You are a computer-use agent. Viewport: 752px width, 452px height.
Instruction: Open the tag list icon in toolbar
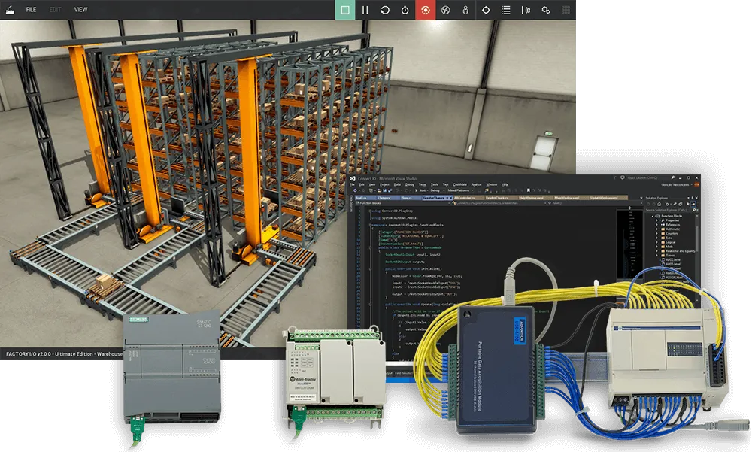pyautogui.click(x=506, y=10)
